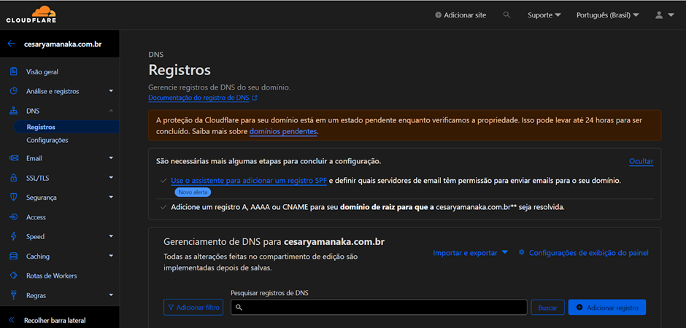
Task: Click the Regras filter icon
Action: point(14,295)
